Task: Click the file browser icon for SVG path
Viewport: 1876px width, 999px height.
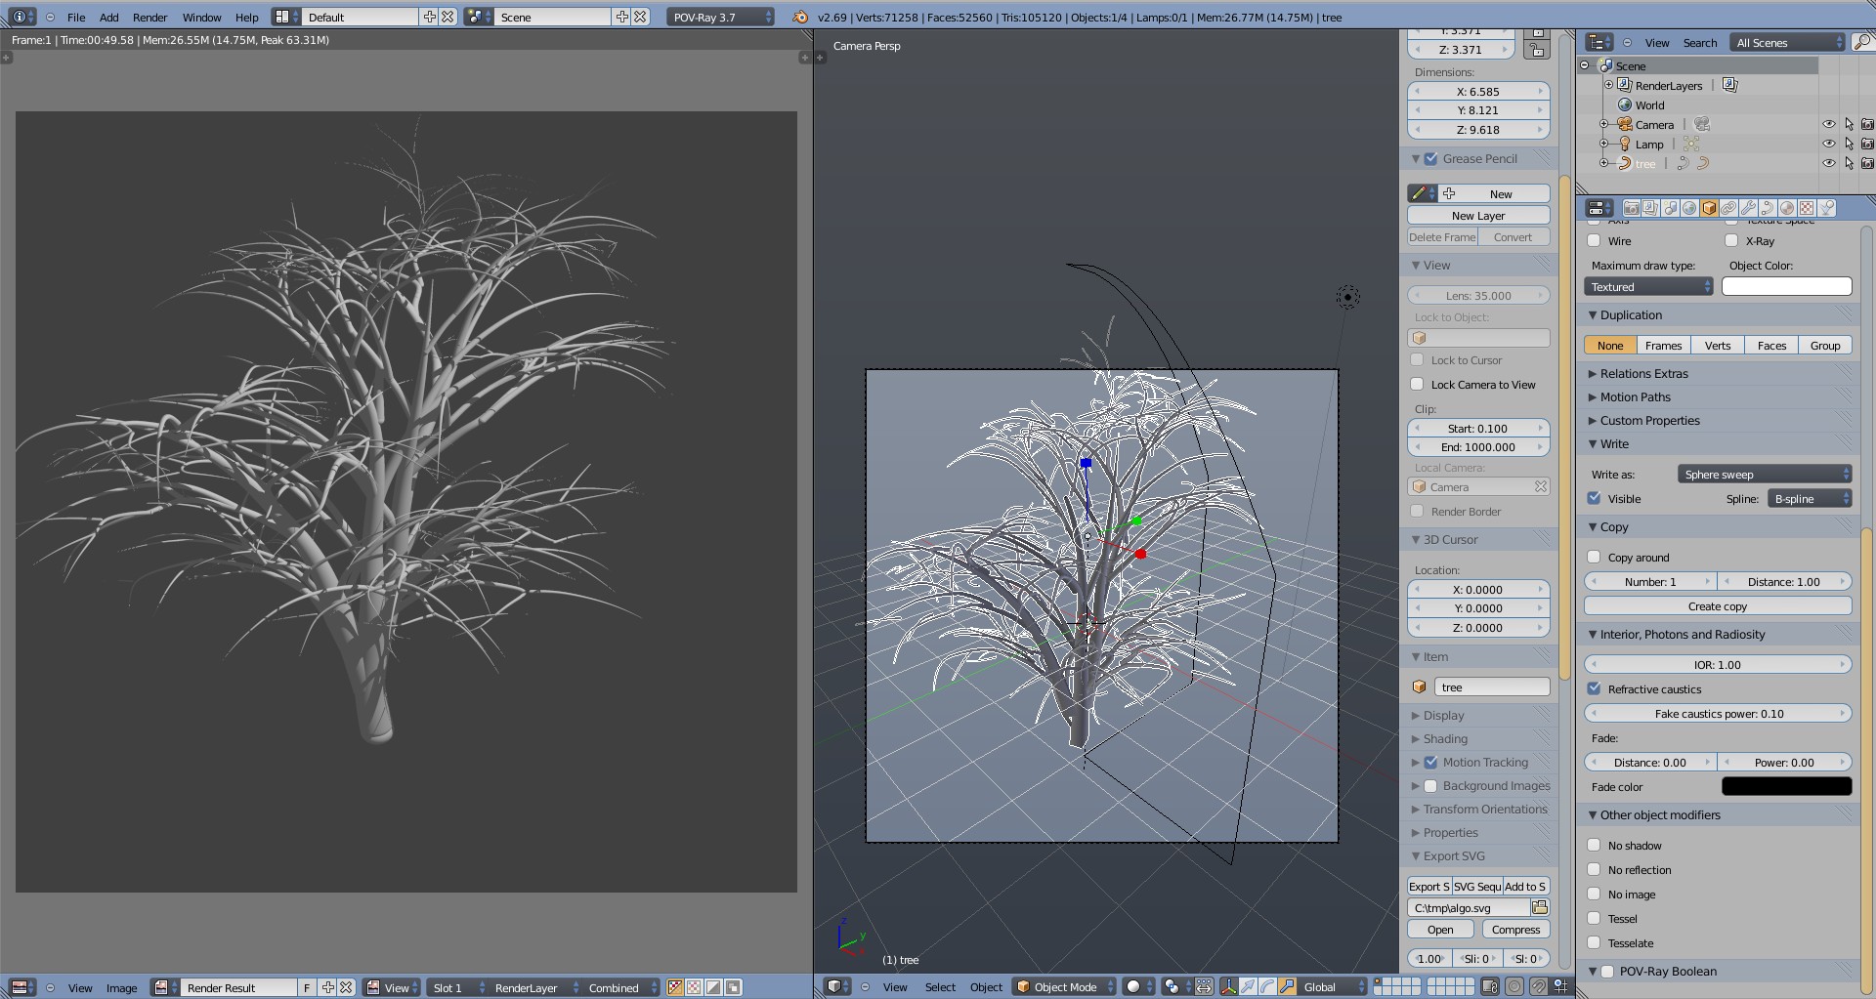Action: tap(1540, 907)
